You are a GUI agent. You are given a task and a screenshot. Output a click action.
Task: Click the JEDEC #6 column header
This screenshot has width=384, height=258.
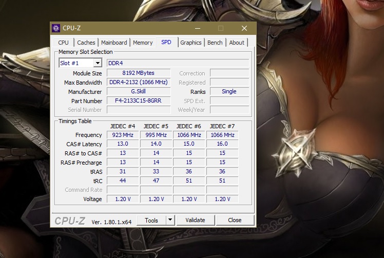click(x=189, y=126)
